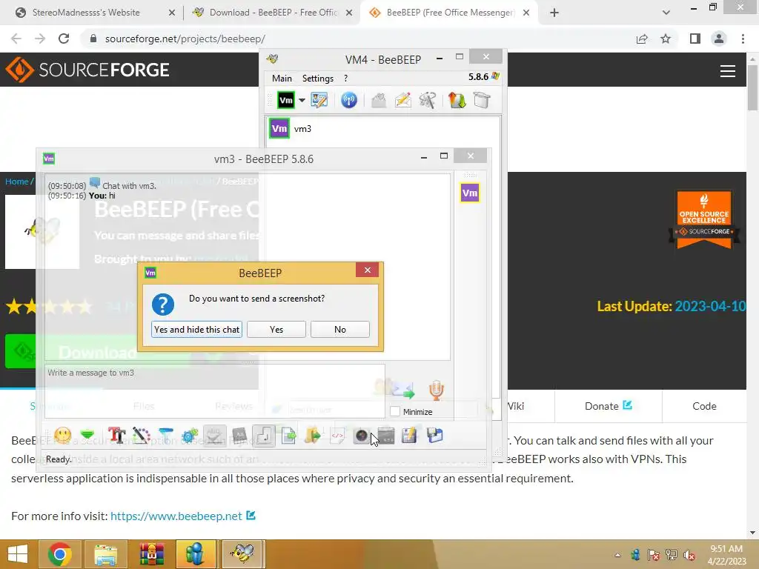Open emoticons picker in chat toolbar
Viewport: 759px width, 569px height.
(x=63, y=436)
